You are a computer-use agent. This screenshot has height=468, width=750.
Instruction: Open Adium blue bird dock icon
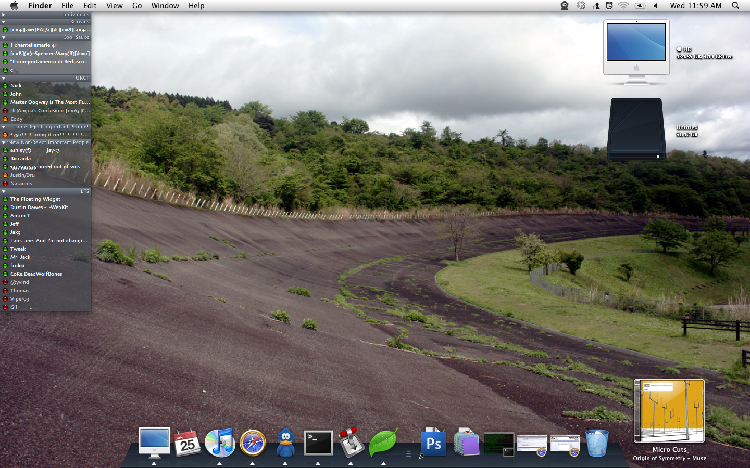coord(285,443)
